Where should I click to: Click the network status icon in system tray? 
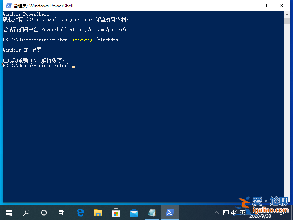(x=226, y=213)
